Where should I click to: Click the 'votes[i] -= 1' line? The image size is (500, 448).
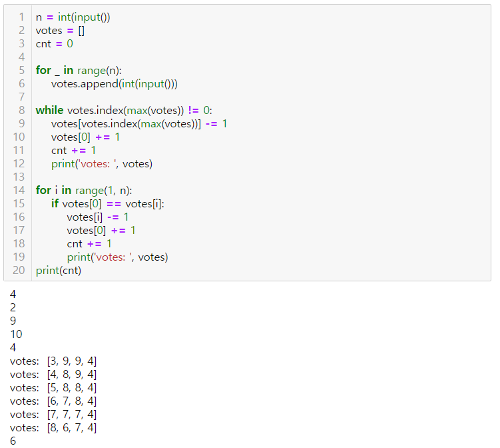98,217
